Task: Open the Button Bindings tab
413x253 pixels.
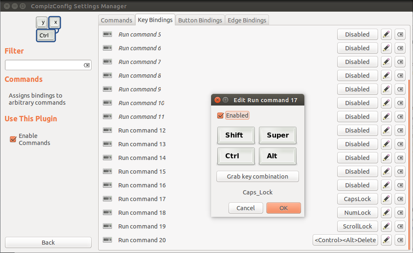Action: pos(200,20)
